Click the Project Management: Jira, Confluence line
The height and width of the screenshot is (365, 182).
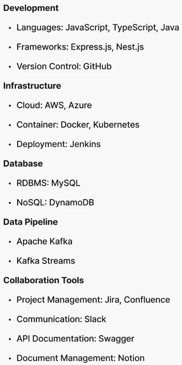pos(93,300)
